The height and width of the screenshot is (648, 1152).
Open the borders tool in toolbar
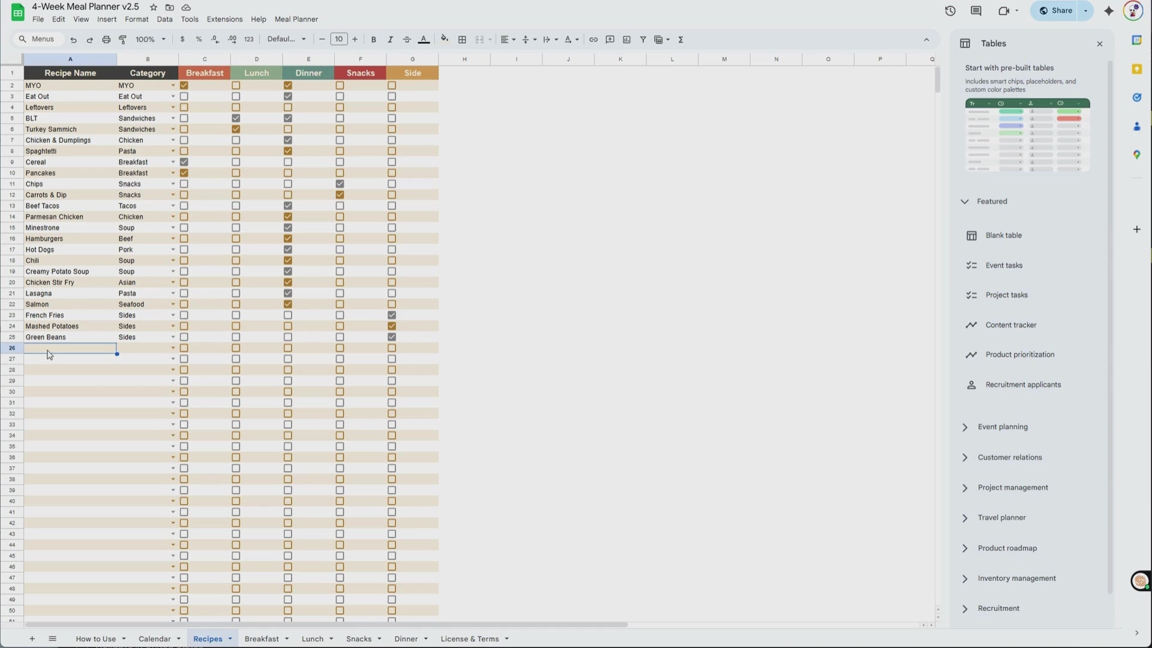[462, 40]
